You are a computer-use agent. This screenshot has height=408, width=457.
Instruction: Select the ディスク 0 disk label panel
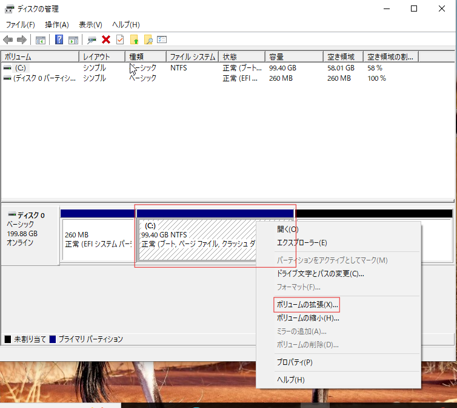[x=30, y=236]
